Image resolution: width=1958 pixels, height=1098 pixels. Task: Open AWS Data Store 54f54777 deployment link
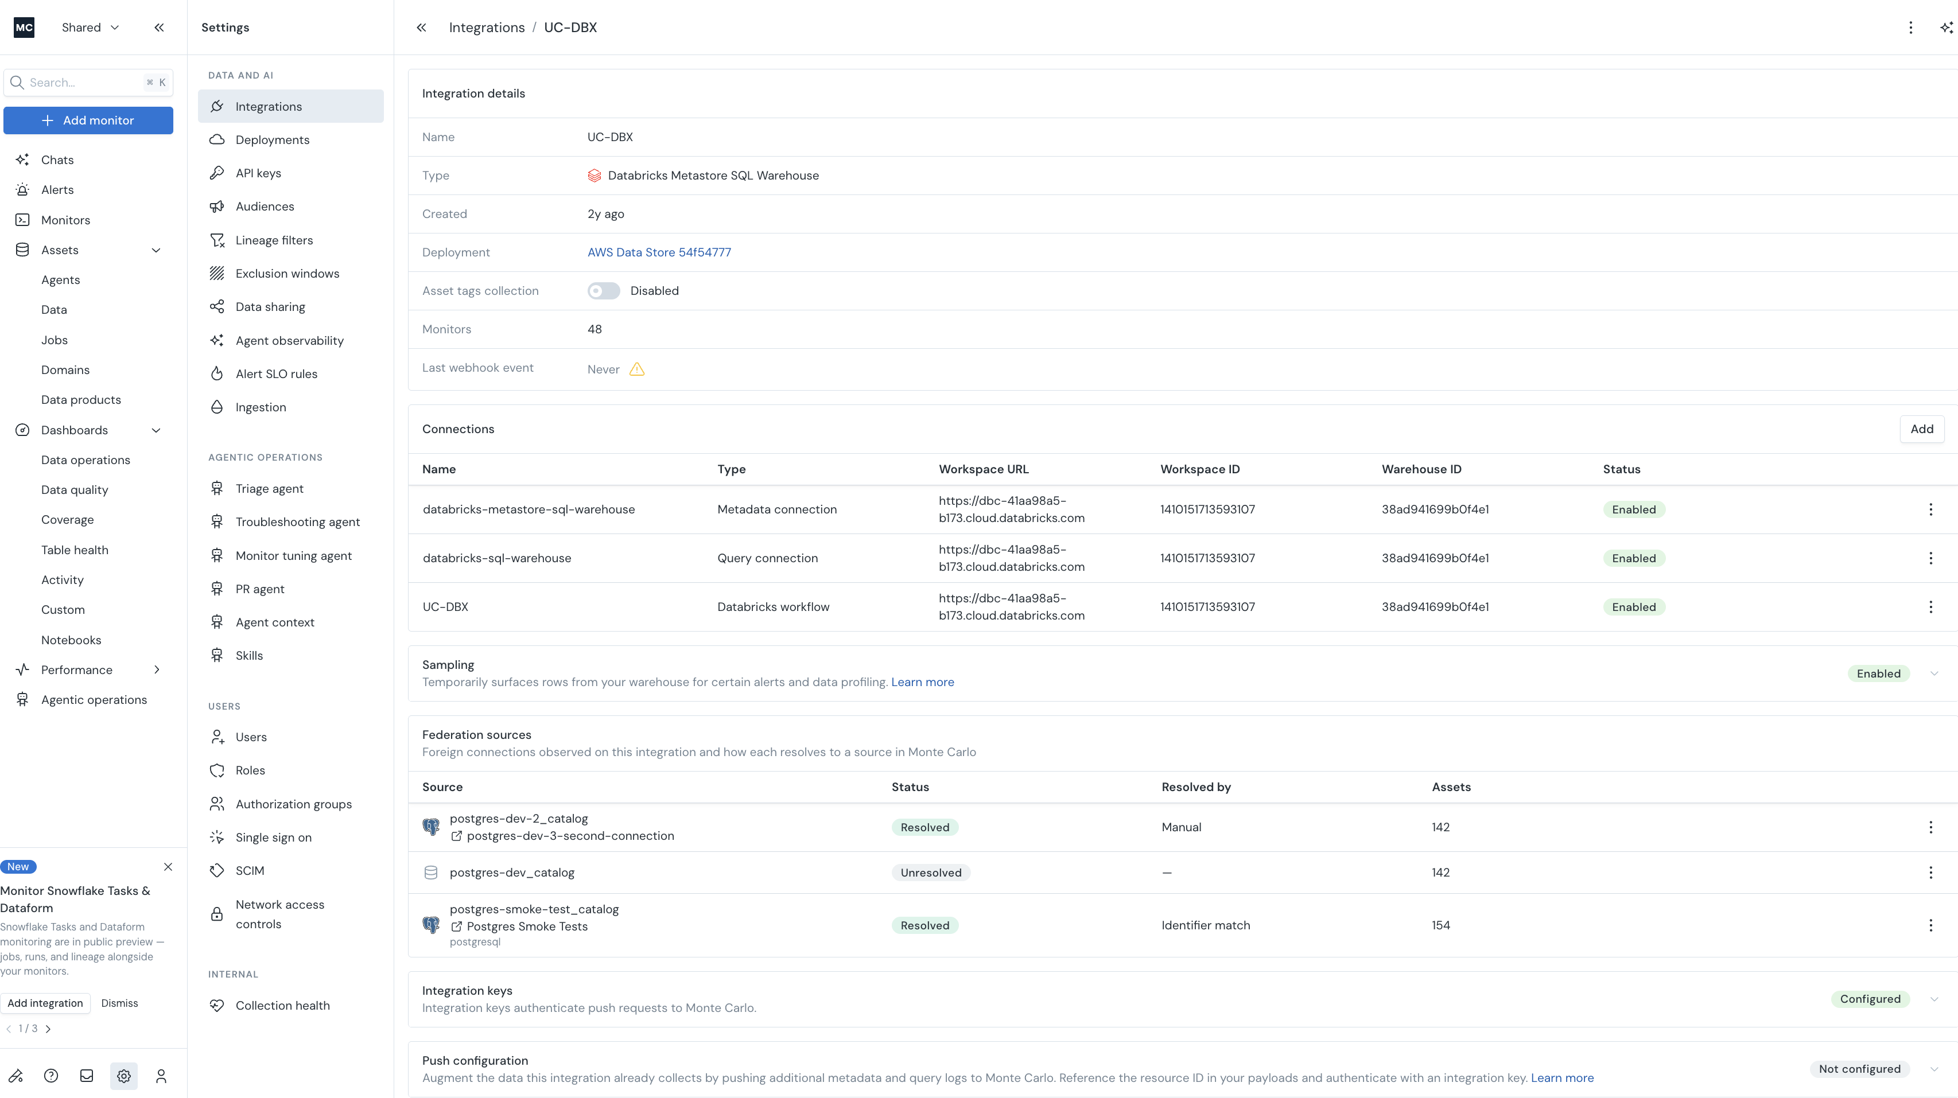click(x=659, y=252)
